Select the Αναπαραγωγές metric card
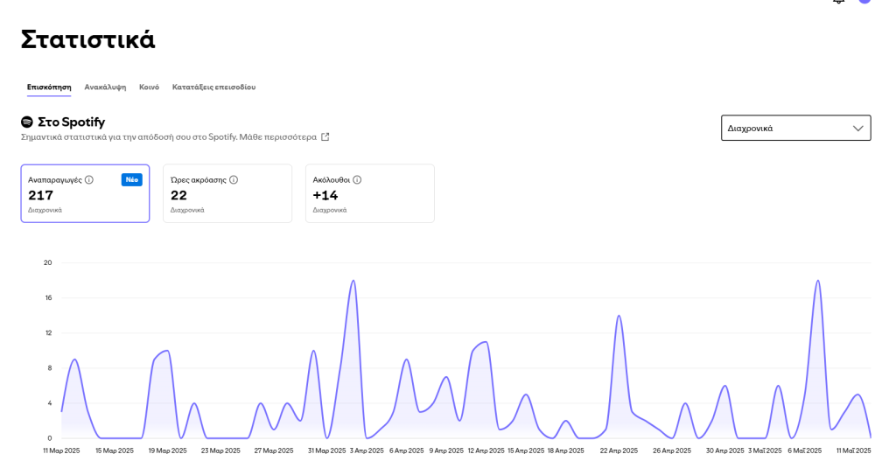The width and height of the screenshot is (896, 468). (x=85, y=193)
